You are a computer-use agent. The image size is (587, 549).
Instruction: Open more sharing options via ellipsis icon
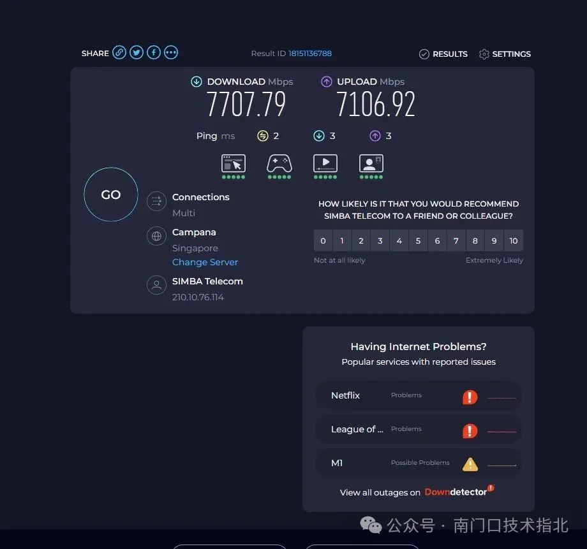[x=170, y=52]
